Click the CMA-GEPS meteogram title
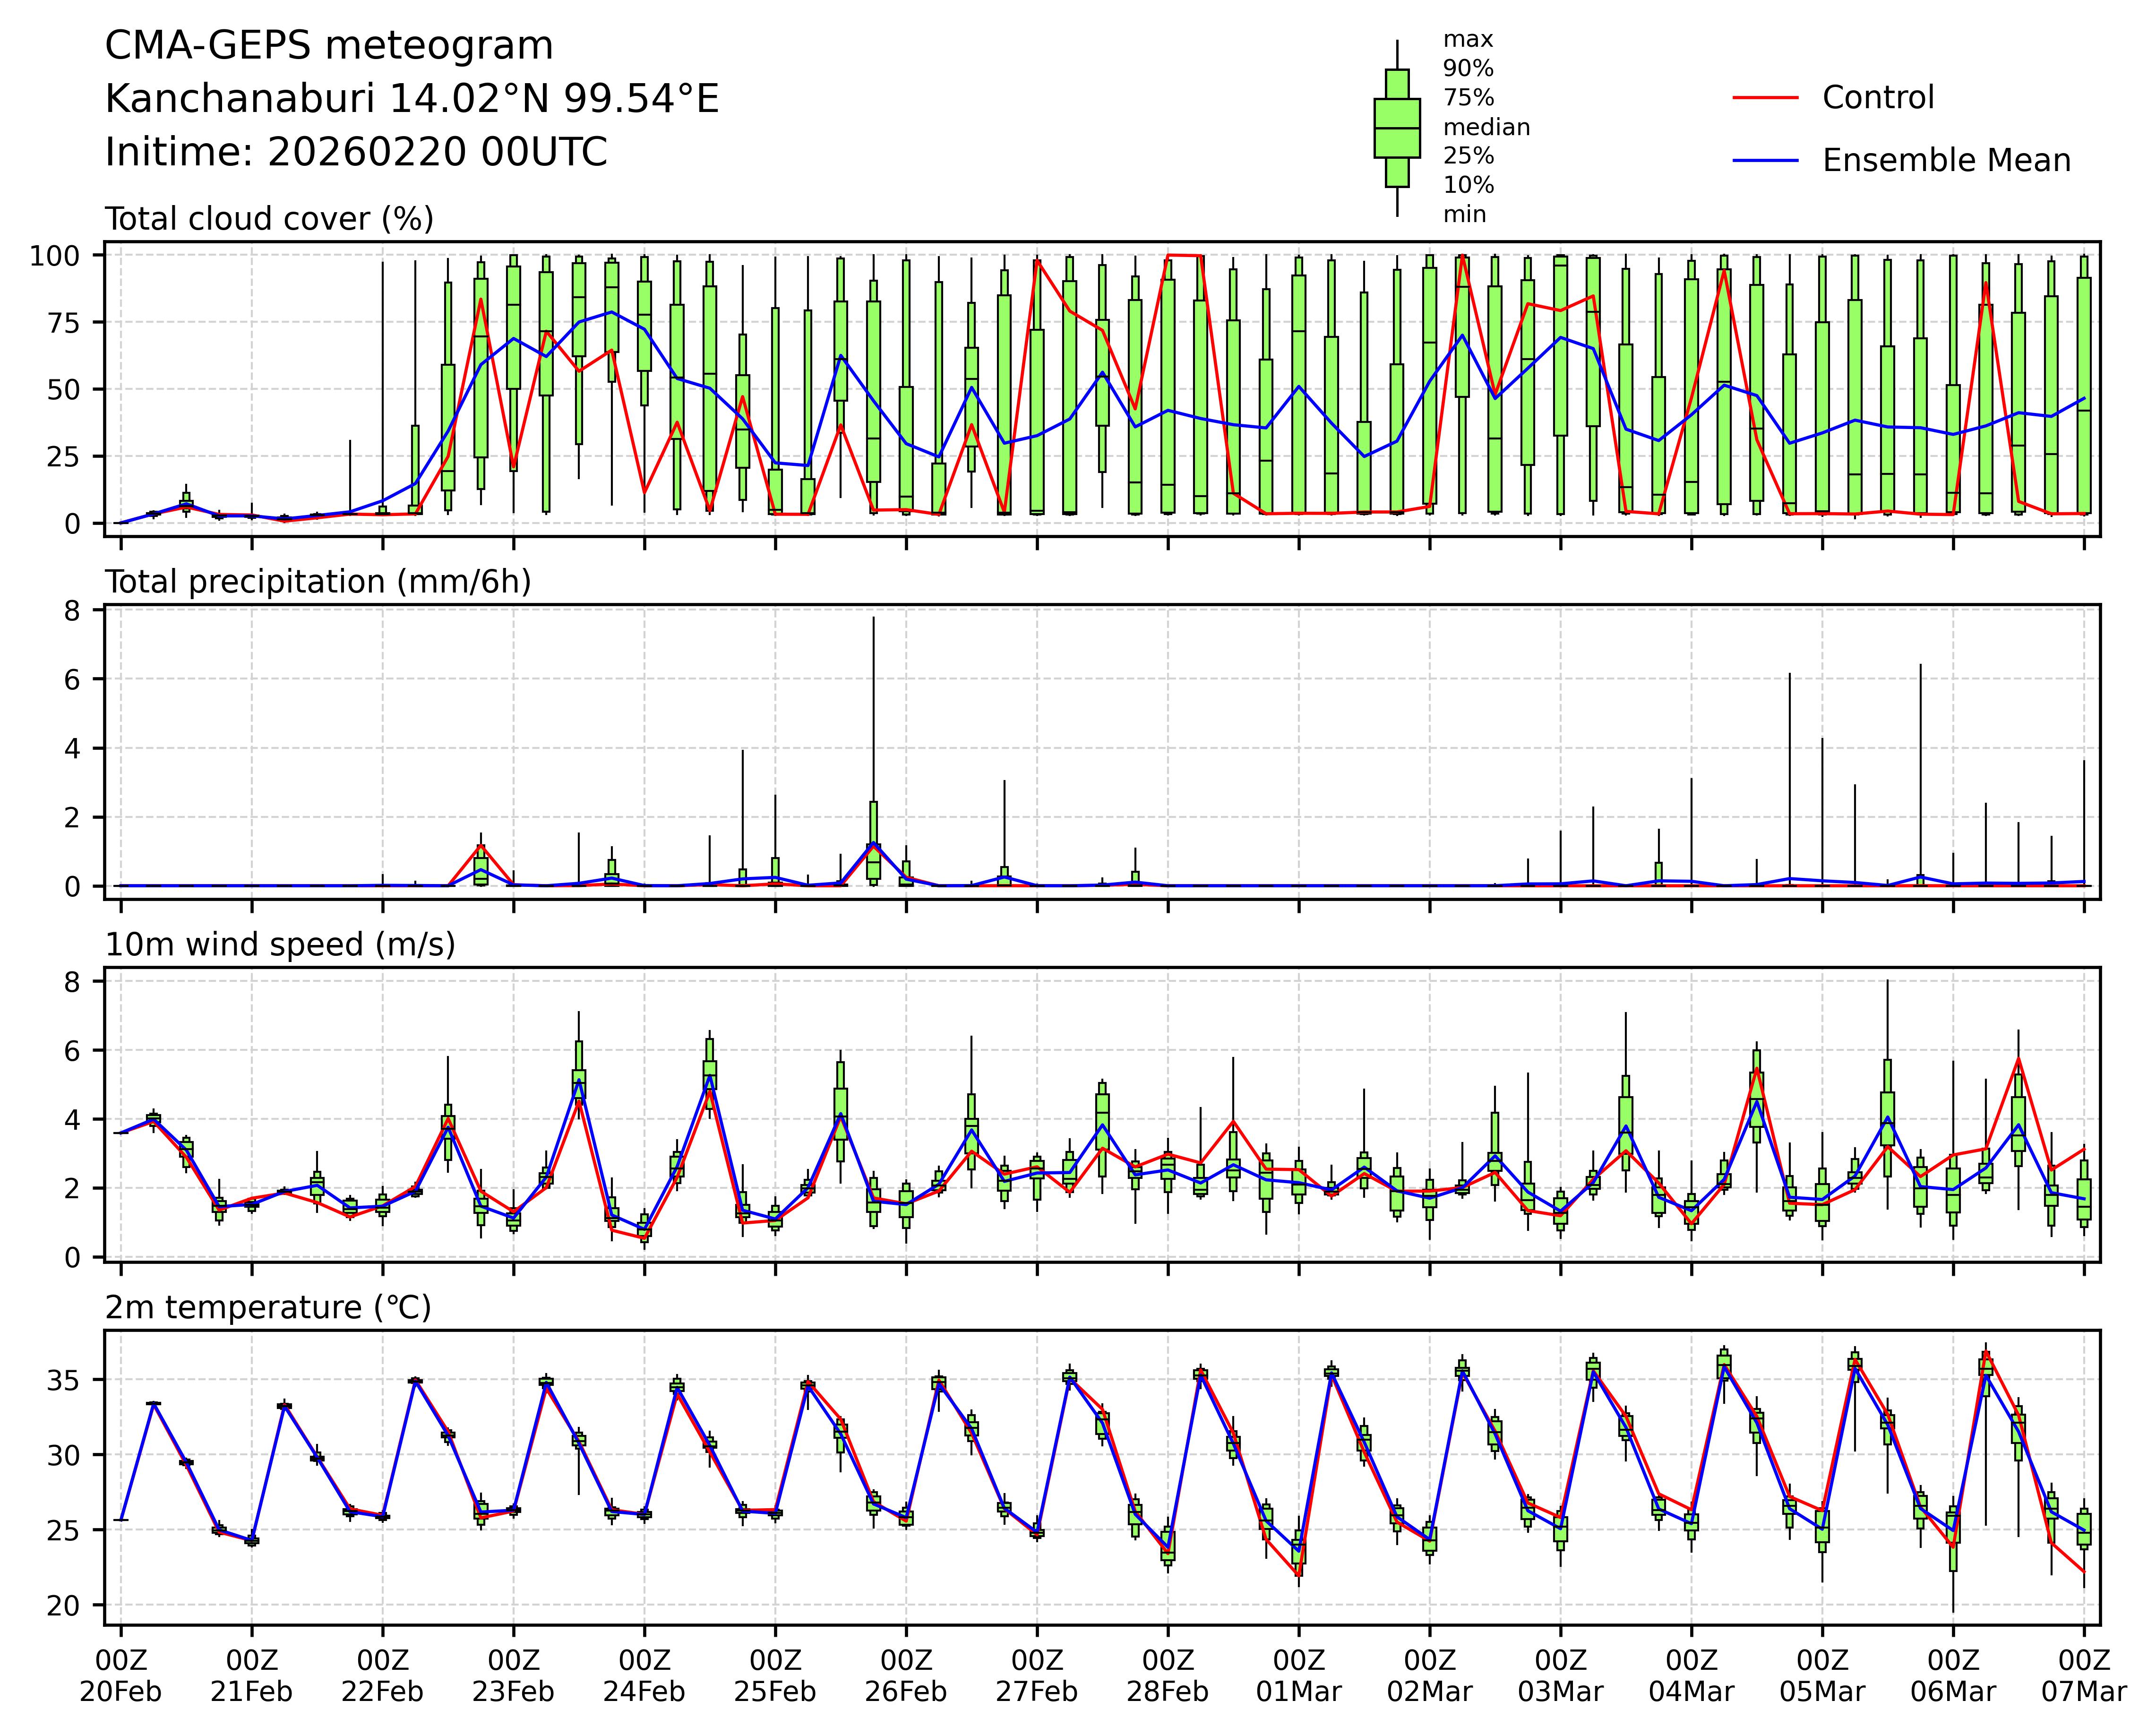2156x1735 pixels. coord(329,46)
